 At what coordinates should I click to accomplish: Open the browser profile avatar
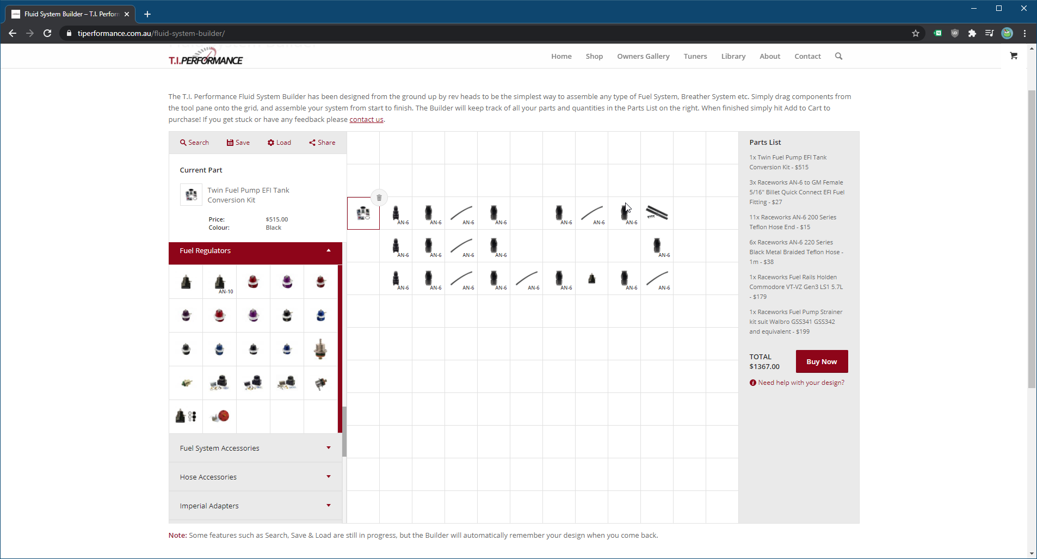pyautogui.click(x=1007, y=33)
